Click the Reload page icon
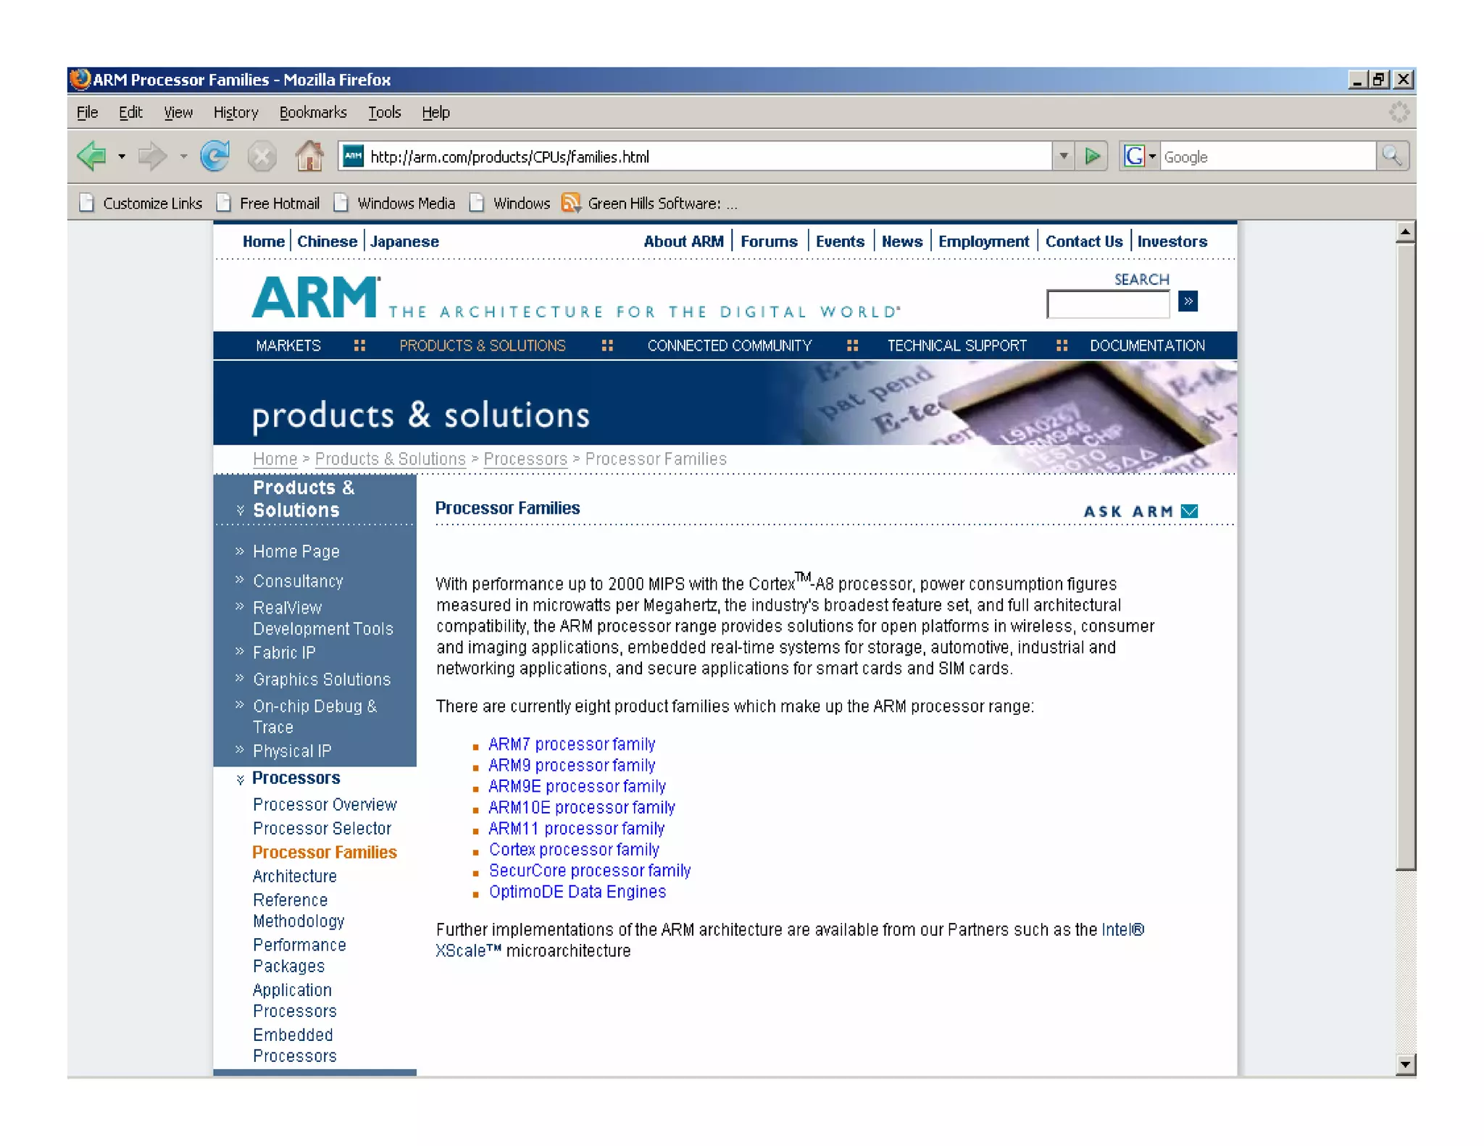The height and width of the screenshot is (1146, 1484). point(215,156)
